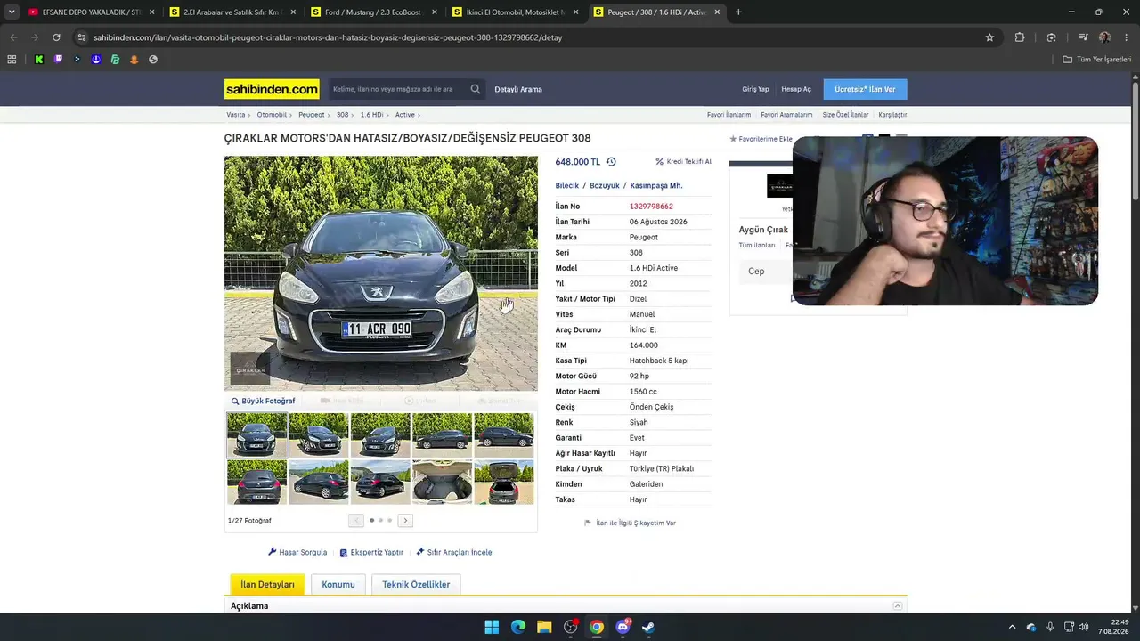Image resolution: width=1140 pixels, height=641 pixels.
Task: Collapse the Açıklama section
Action: [x=898, y=606]
